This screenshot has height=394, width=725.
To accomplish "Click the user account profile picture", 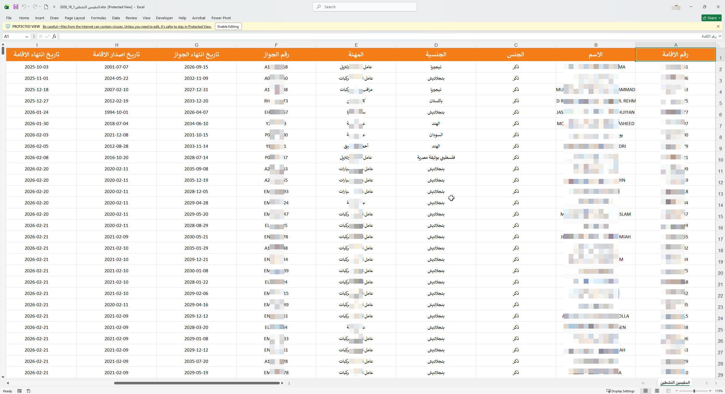I will [x=676, y=7].
